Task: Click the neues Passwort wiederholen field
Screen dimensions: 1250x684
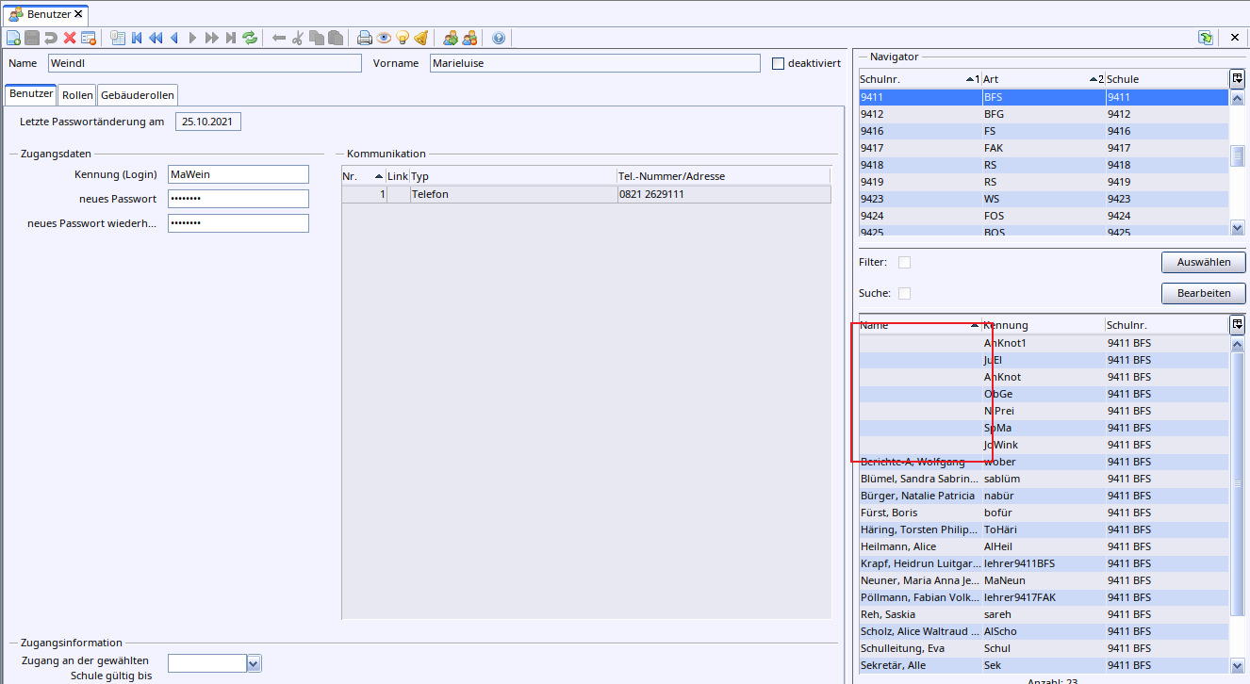Action: coord(238,223)
